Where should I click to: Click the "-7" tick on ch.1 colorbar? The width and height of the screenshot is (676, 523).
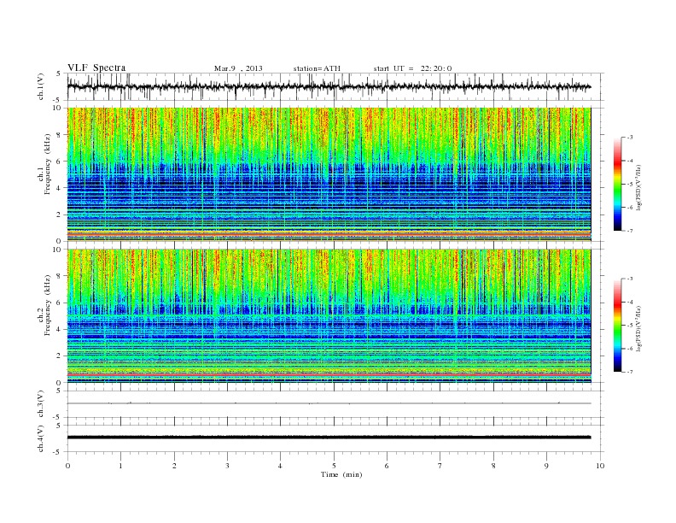[630, 231]
